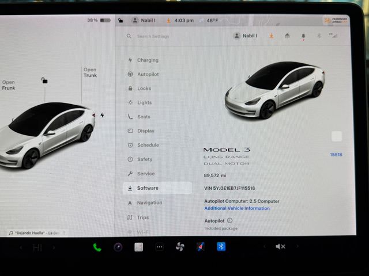Select Software menu item
Viewport: 369px width, 276px height.
(x=157, y=188)
